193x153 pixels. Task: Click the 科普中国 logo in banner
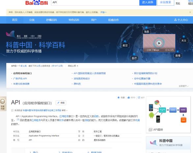click(x=24, y=35)
